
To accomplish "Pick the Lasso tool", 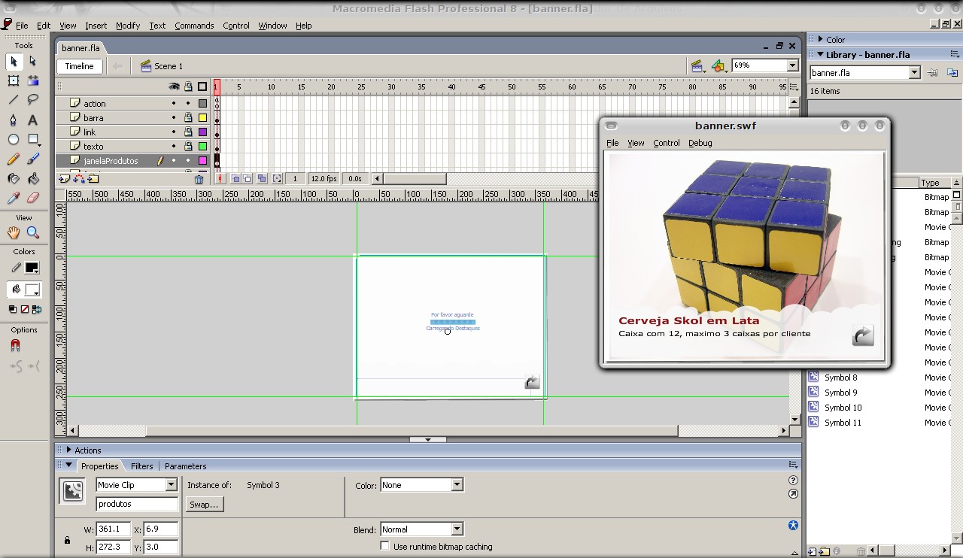I will pyautogui.click(x=33, y=100).
